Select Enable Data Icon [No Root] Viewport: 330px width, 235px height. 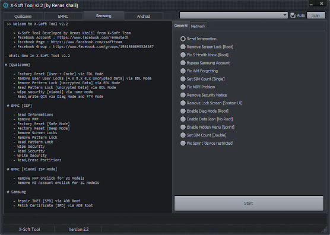pyautogui.click(x=207, y=119)
